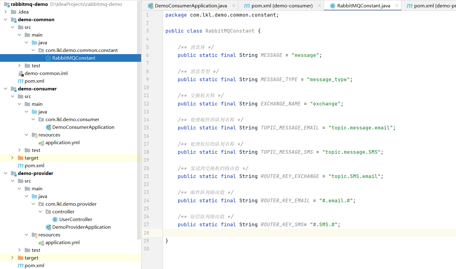The height and width of the screenshot is (269, 456).
Task: Click the Maven icon of demo-common pom.xml
Action: click(21, 81)
